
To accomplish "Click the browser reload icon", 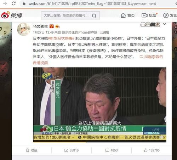I will (x=13, y=3).
